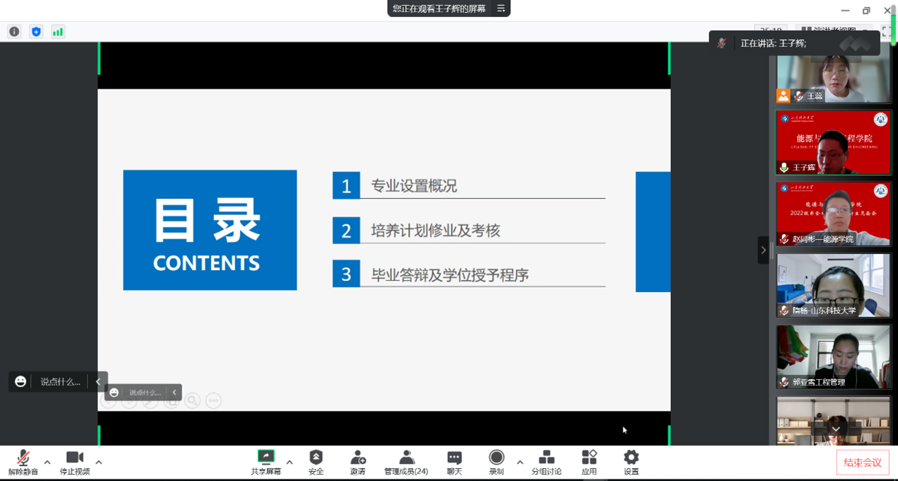Open the sharing menu in top banner
The height and width of the screenshot is (481, 898).
click(x=501, y=8)
